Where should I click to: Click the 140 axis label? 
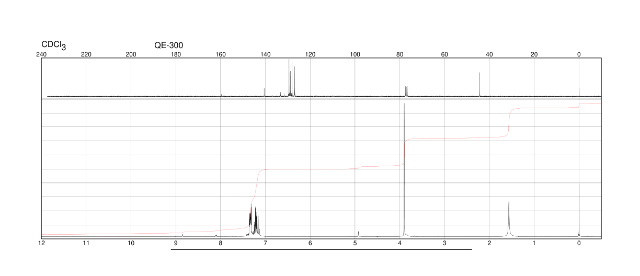point(266,54)
